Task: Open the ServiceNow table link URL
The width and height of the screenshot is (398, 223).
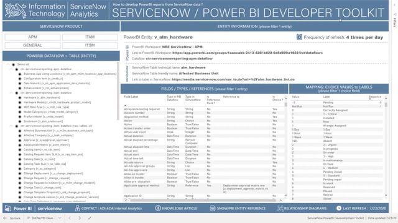Action: [233, 79]
